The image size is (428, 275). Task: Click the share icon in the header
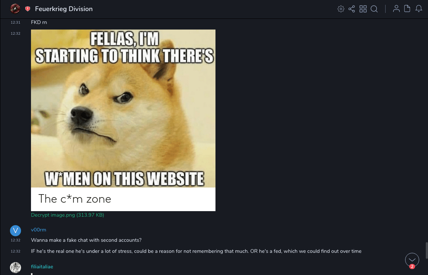coord(352,9)
